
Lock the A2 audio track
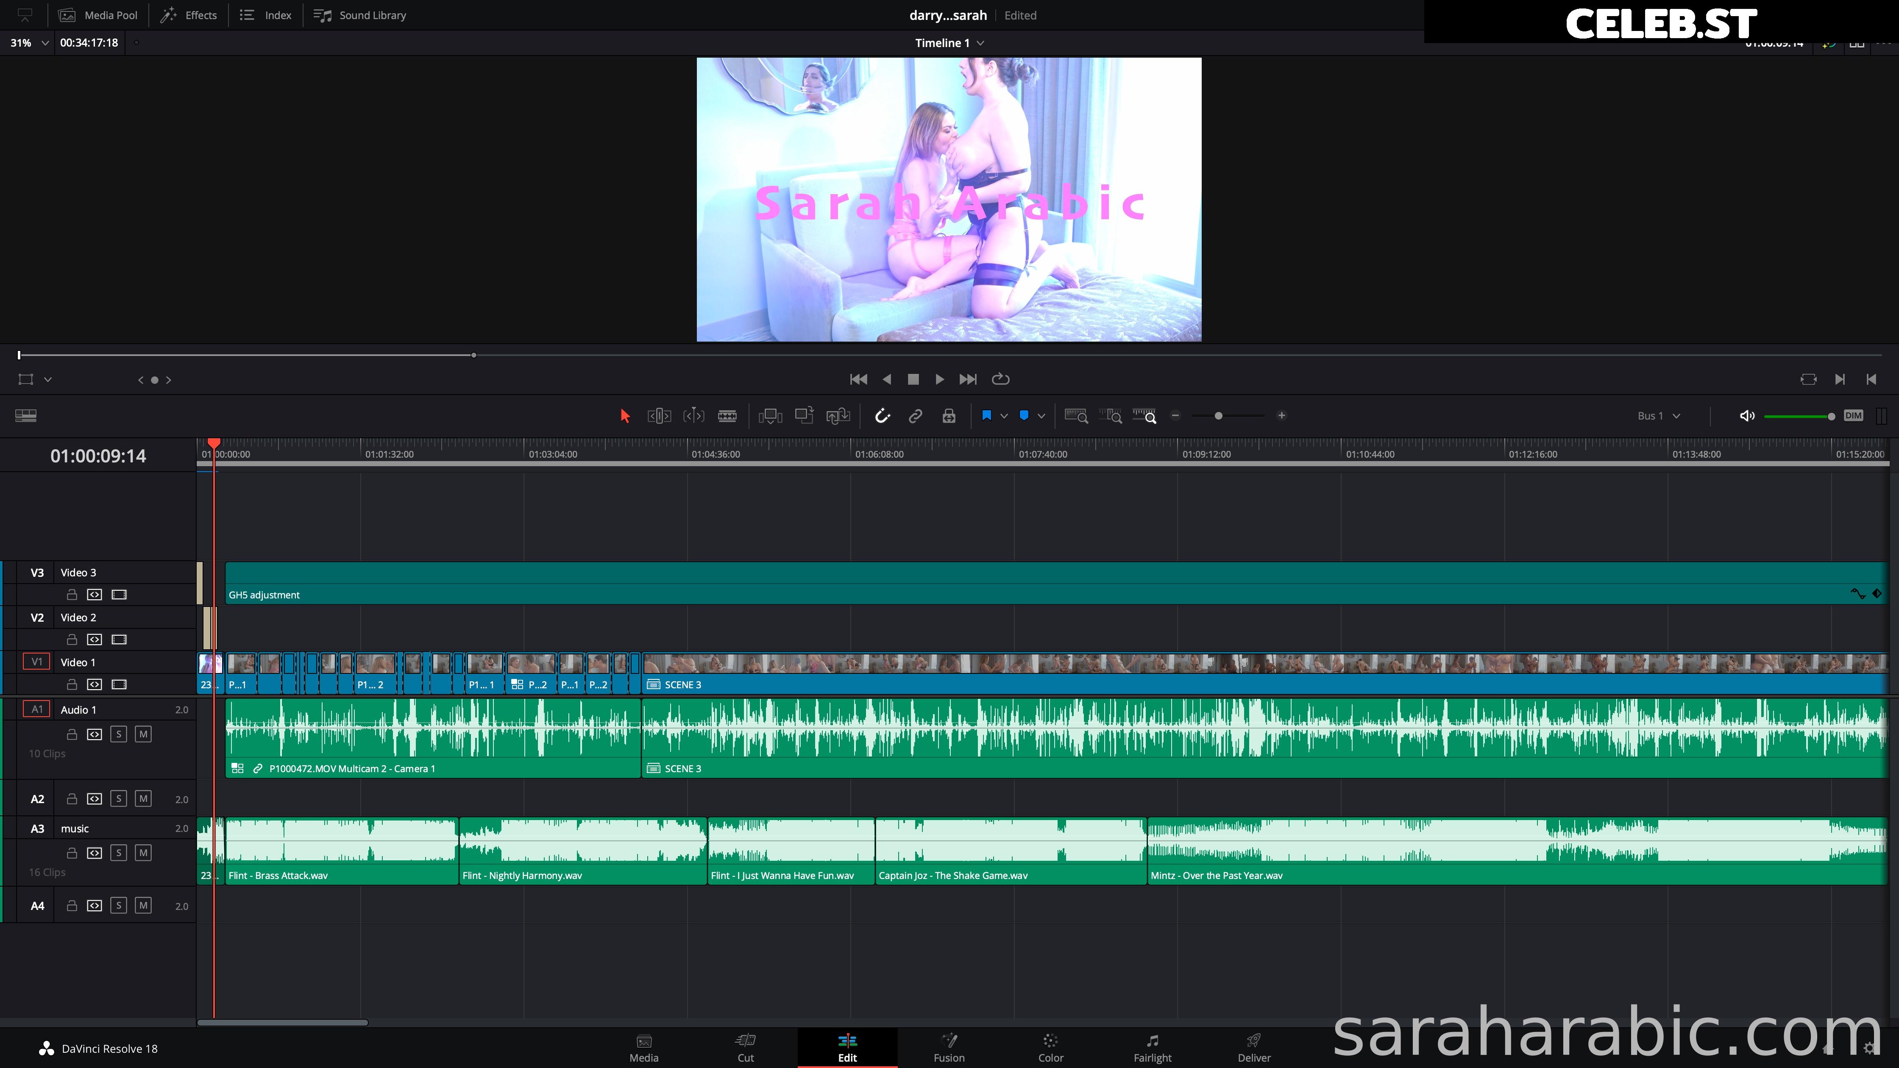click(72, 799)
